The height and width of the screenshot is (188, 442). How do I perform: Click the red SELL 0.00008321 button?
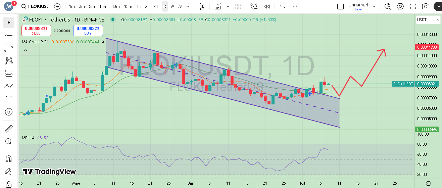(x=36, y=31)
